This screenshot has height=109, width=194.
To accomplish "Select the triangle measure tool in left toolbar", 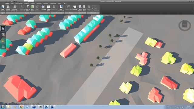I will click(3, 41).
